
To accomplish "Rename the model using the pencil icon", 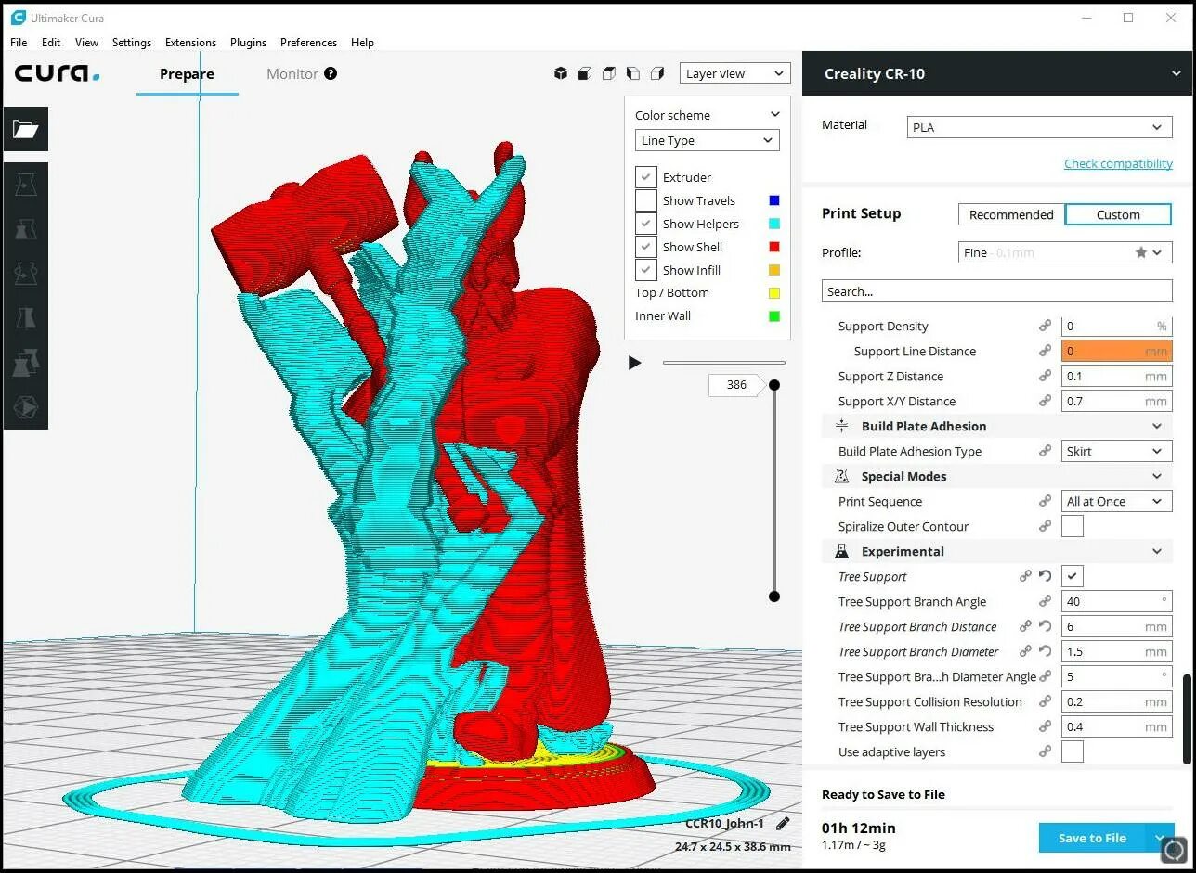I will coord(783,823).
